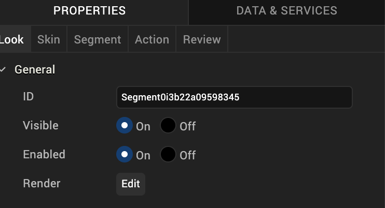Image resolution: width=385 pixels, height=208 pixels.
Task: Click empty tab strip beside Review
Action: pos(306,40)
